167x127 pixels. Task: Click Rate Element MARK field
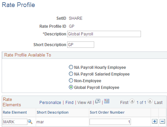[15, 122]
